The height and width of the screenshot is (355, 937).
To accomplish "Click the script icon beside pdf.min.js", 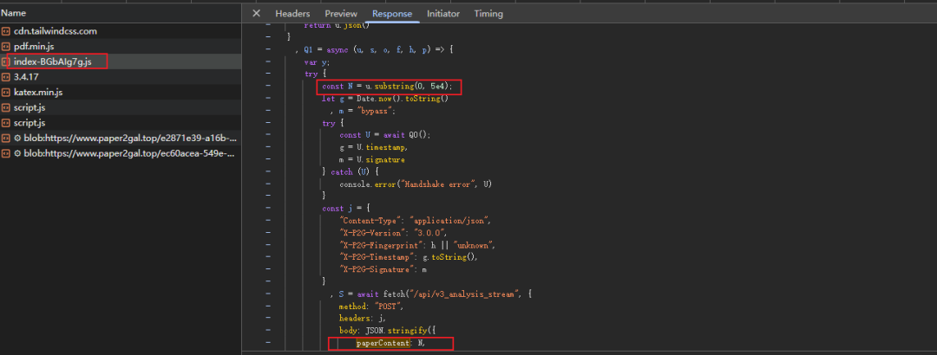I will (6, 46).
